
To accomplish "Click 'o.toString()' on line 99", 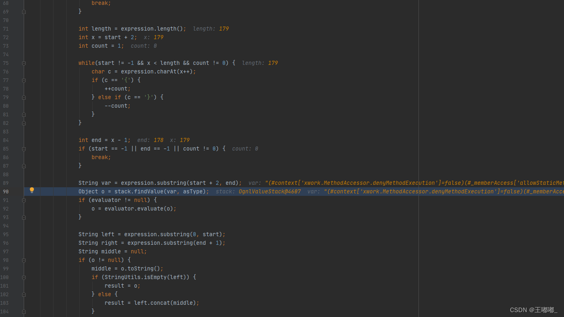I will coord(141,269).
